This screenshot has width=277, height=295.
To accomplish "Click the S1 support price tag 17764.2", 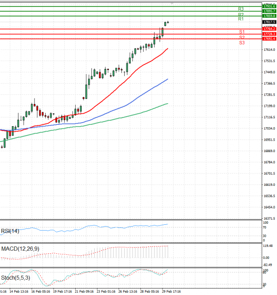I will 269,29.
